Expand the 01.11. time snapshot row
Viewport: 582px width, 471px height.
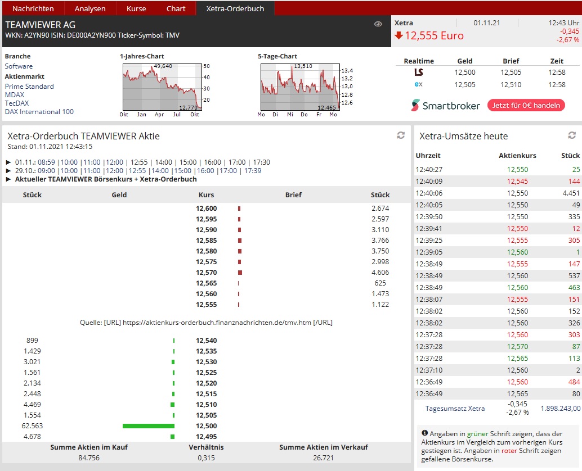coord(8,162)
